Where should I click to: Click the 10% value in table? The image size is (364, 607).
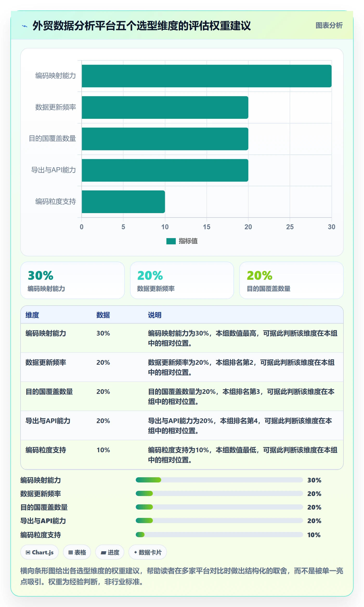[x=103, y=450]
